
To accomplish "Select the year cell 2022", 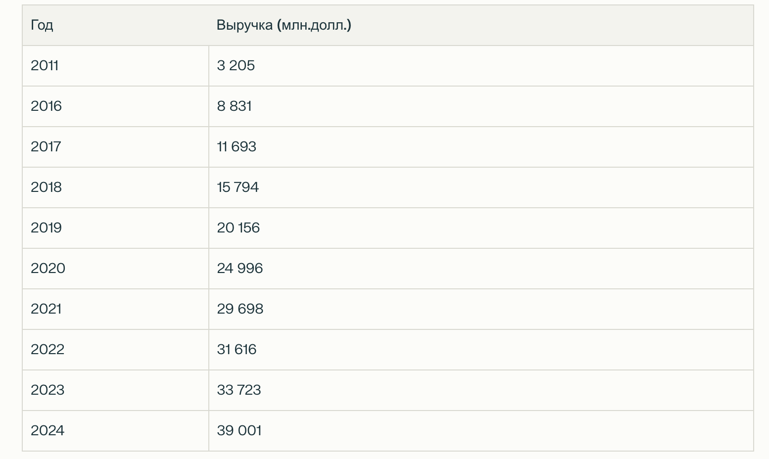I will click(x=48, y=350).
